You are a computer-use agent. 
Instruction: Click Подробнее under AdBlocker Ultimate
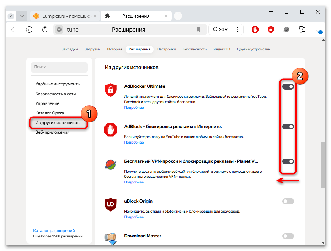click(x=134, y=107)
